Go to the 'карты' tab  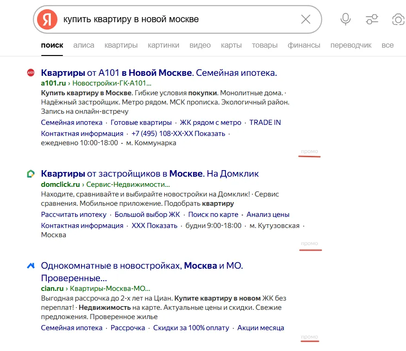(231, 45)
